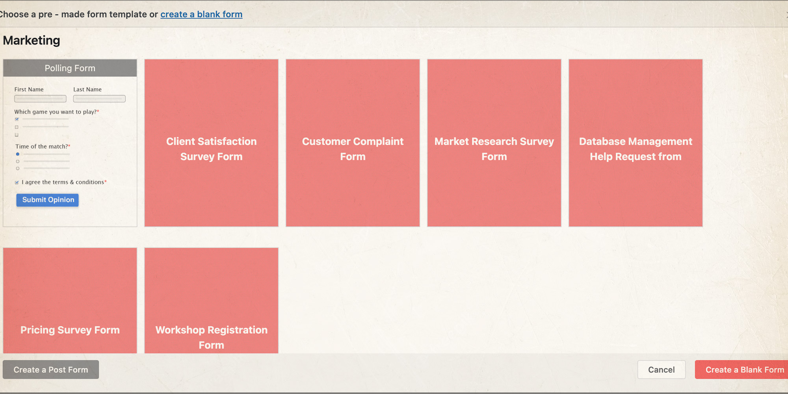Screen dimensions: 788x394
Task: Click the 'Time of the match?' label
Action: pos(43,147)
